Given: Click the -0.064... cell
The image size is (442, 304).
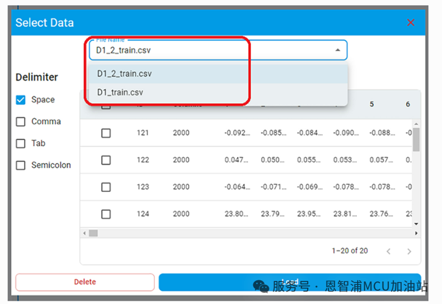Looking at the screenshot, I should (237, 187).
